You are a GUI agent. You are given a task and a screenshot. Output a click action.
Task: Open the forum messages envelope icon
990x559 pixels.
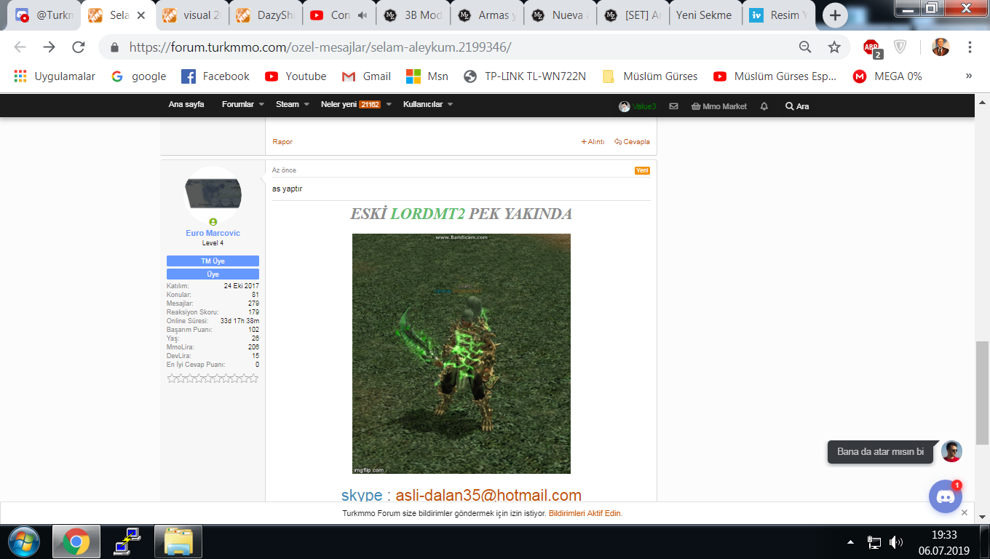673,106
